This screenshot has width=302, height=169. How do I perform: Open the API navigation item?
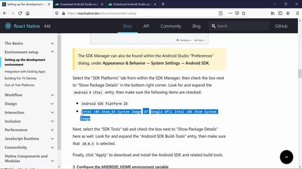click(x=146, y=26)
